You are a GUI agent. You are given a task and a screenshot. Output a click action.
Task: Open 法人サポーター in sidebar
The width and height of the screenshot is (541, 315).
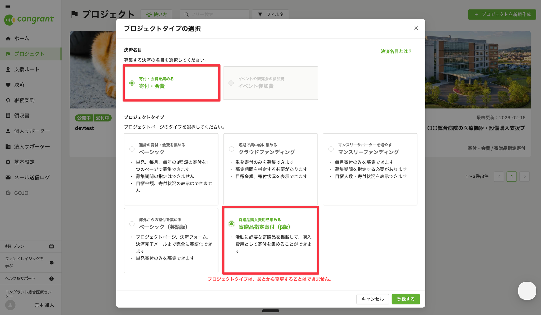[x=32, y=147]
